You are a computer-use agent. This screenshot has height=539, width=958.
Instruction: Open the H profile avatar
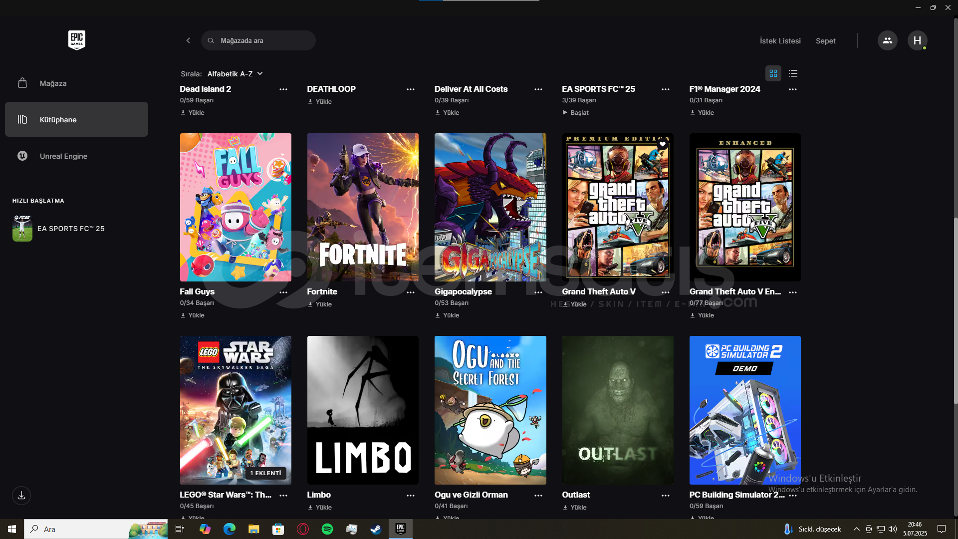[917, 40]
